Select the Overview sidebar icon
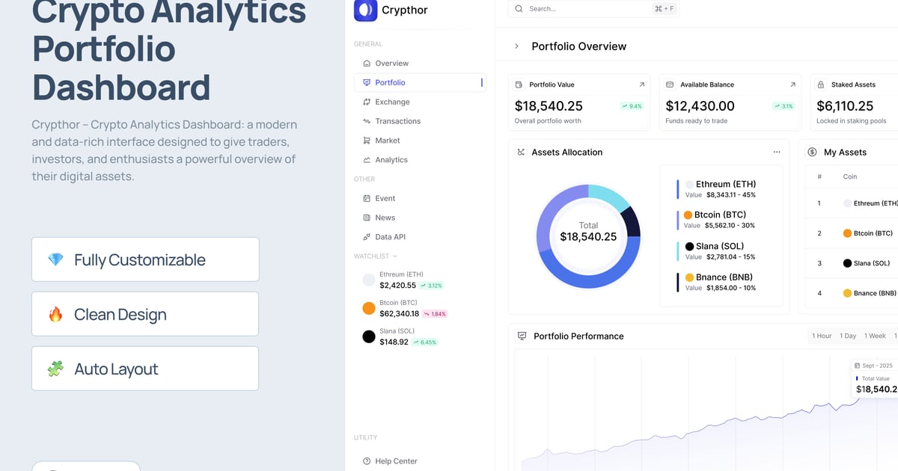This screenshot has width=898, height=471. point(366,63)
